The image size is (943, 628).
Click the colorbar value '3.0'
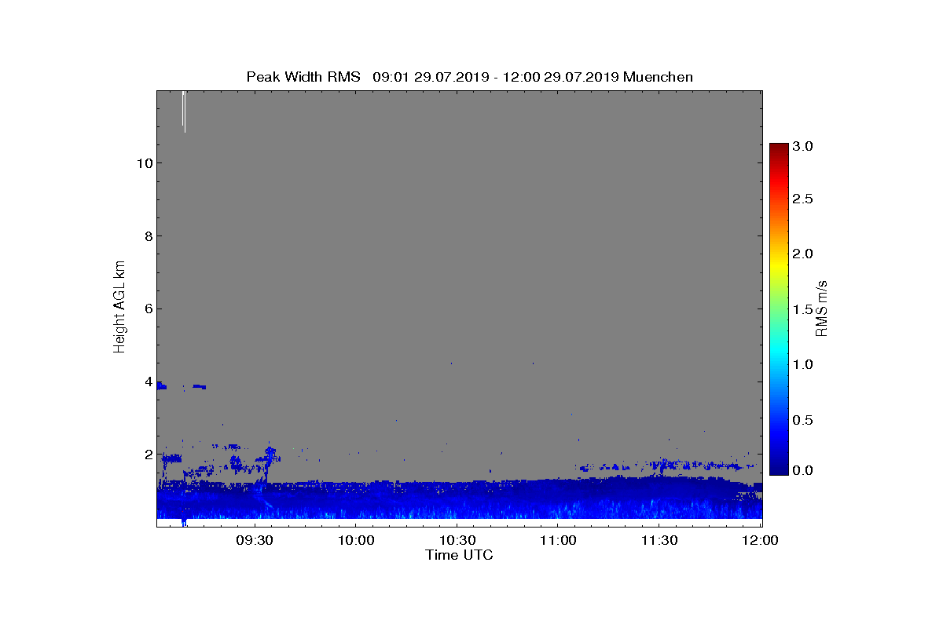tap(802, 146)
